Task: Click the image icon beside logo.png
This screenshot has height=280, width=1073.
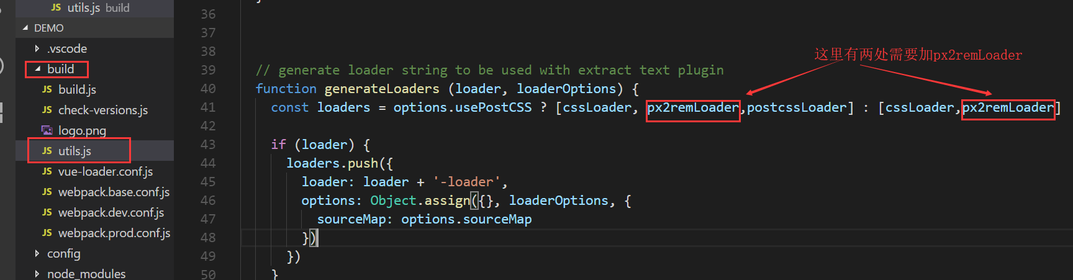Action: (47, 130)
